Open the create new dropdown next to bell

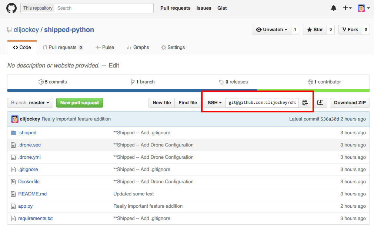[x=347, y=8]
